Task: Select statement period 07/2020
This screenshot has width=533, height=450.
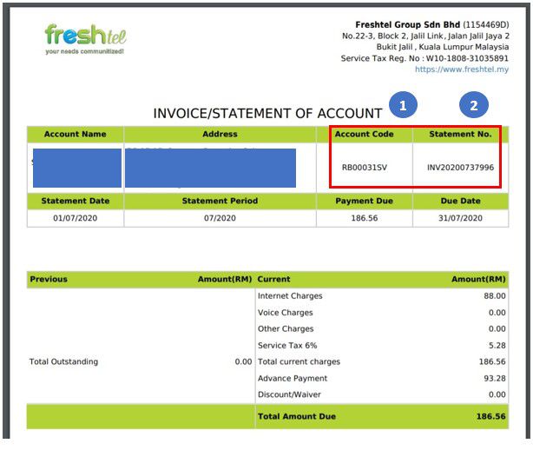Action: [x=220, y=218]
